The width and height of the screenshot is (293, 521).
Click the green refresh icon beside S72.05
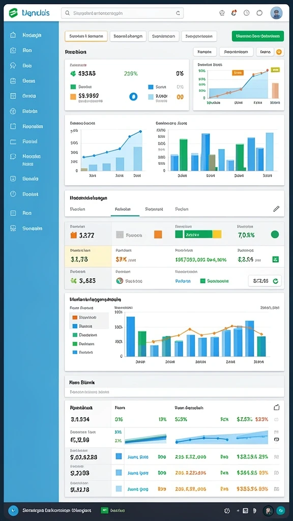click(275, 281)
